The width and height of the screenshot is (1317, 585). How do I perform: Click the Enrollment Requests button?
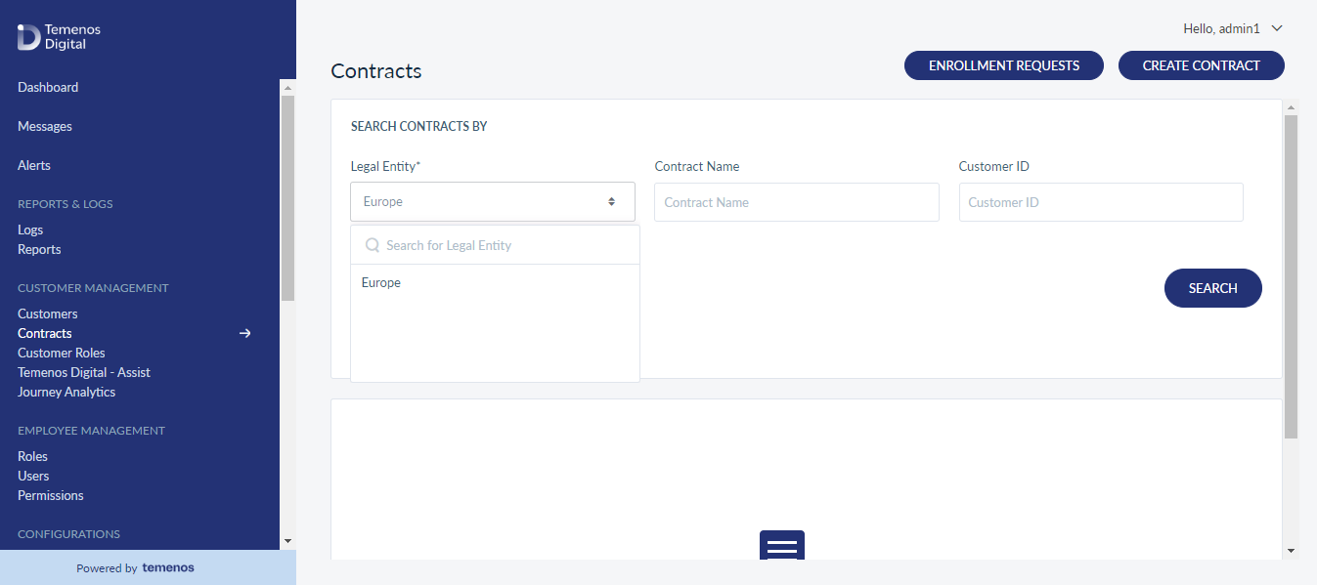click(x=1004, y=65)
